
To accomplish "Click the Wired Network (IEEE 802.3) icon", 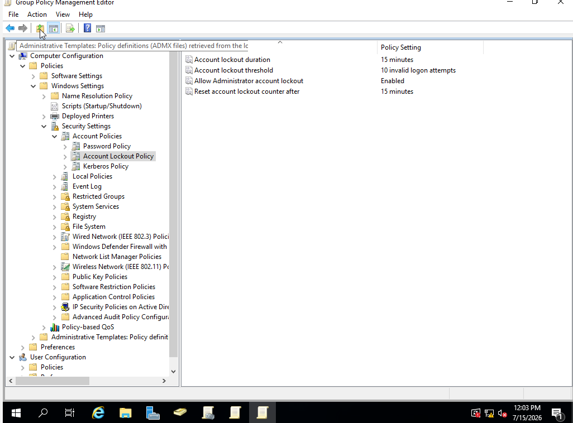I will 65,237.
